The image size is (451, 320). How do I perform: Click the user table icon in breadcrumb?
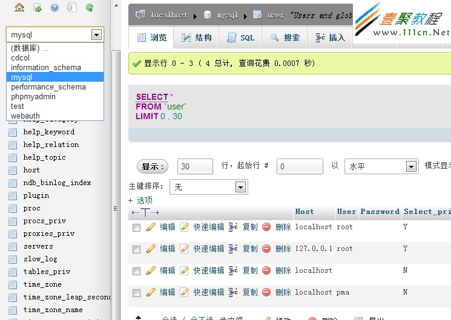point(257,15)
